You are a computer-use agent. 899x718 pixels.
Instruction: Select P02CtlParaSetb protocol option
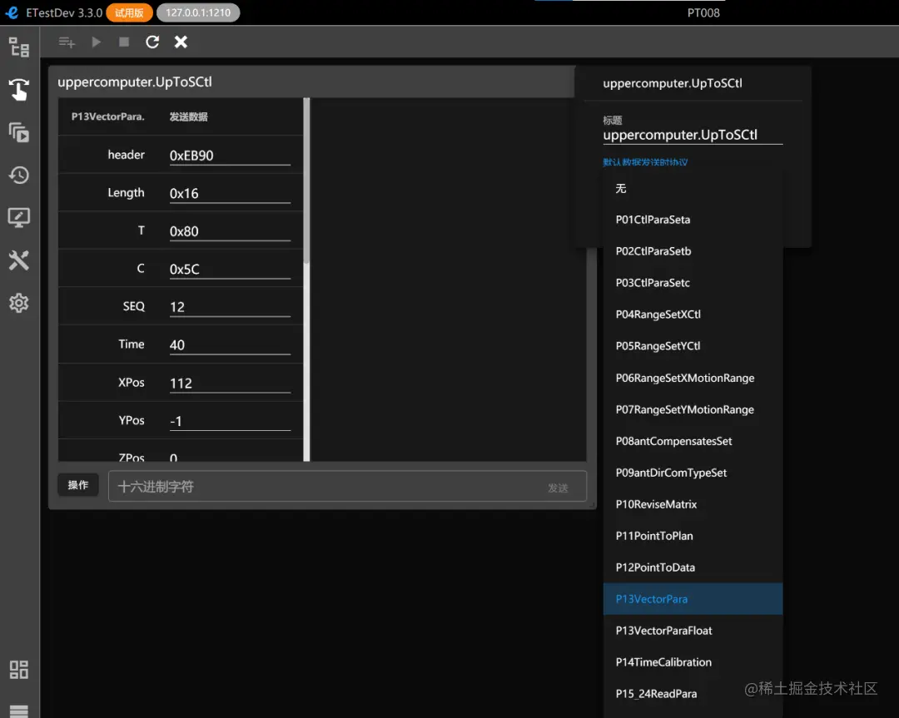(693, 251)
